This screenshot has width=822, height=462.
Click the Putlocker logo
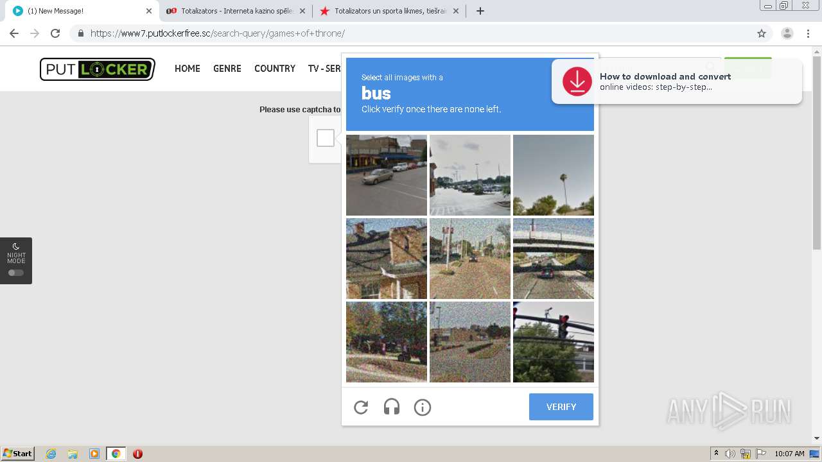coord(98,69)
